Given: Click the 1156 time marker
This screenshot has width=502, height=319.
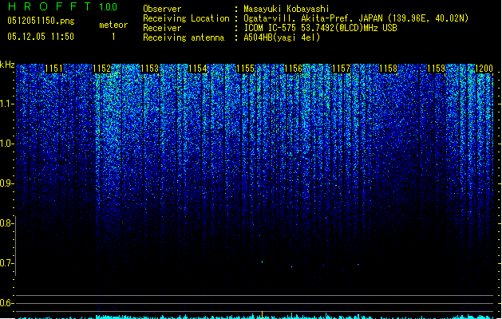Looking at the screenshot, I should coord(293,69).
